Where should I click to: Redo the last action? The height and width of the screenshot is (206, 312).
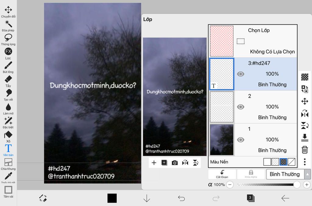[x=216, y=198]
